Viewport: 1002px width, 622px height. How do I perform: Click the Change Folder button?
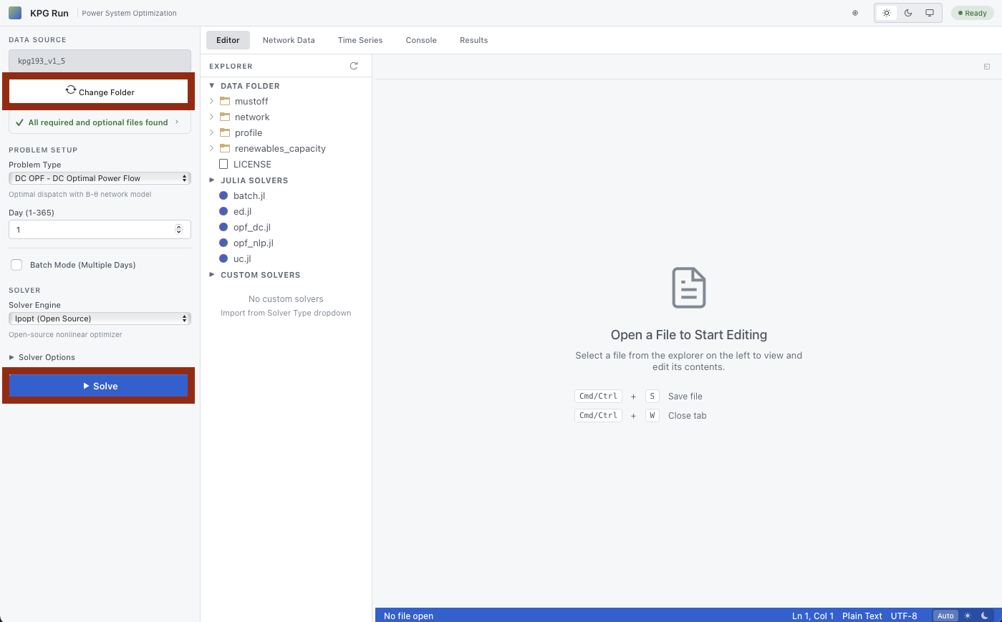tap(99, 92)
